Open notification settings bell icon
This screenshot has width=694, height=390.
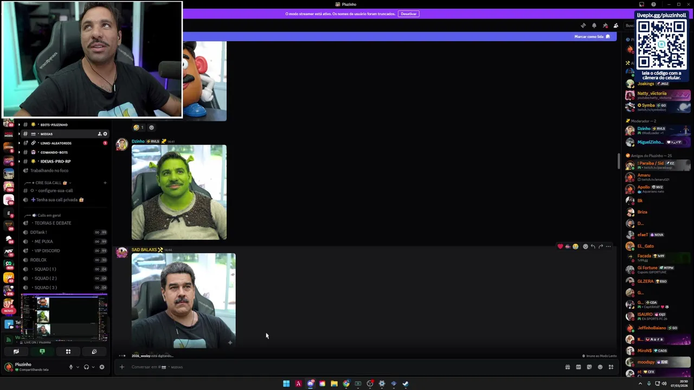point(594,25)
